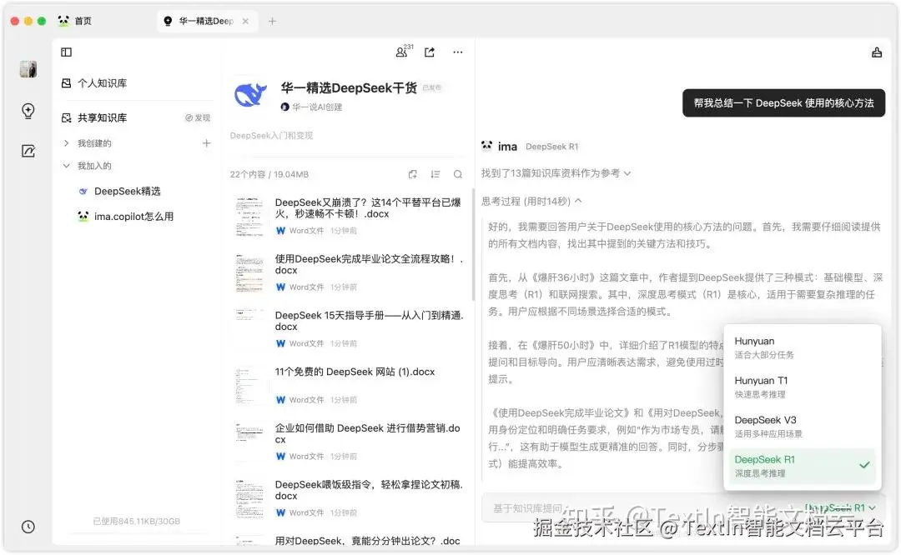The image size is (901, 555).
Task: Toggle the sidebar panel icon
Action: coord(66,52)
